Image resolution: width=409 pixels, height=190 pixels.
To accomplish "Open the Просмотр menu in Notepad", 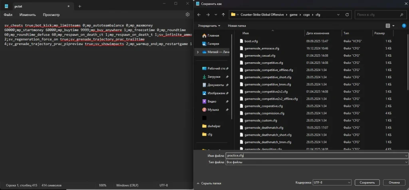I will [x=51, y=15].
